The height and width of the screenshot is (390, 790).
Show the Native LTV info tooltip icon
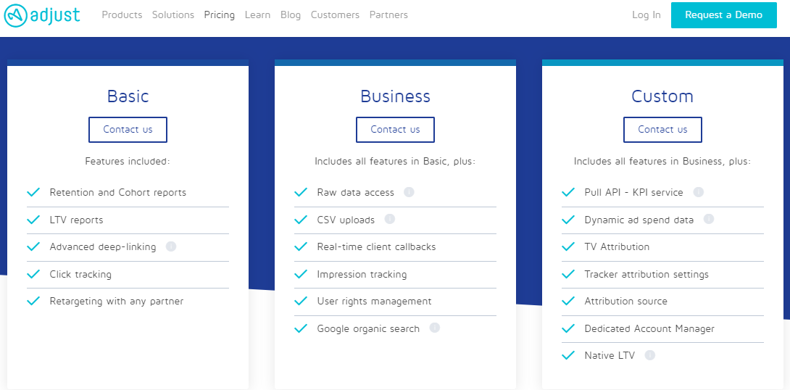(650, 355)
